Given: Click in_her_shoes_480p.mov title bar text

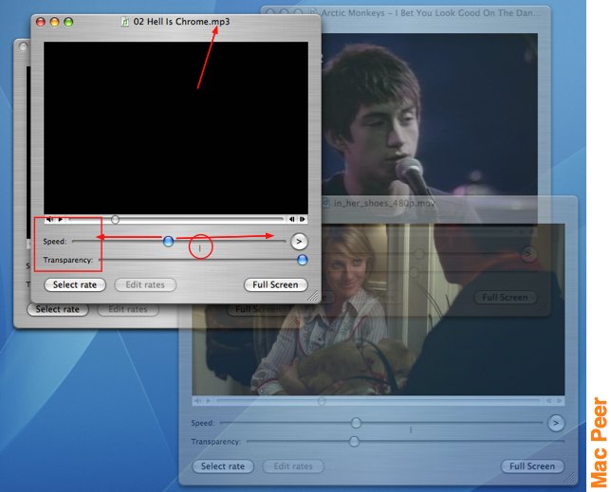Looking at the screenshot, I should click(384, 203).
